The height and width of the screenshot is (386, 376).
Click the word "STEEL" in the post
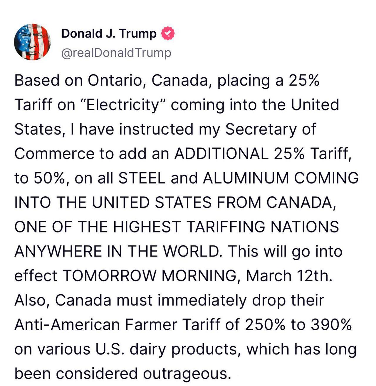tap(142, 178)
